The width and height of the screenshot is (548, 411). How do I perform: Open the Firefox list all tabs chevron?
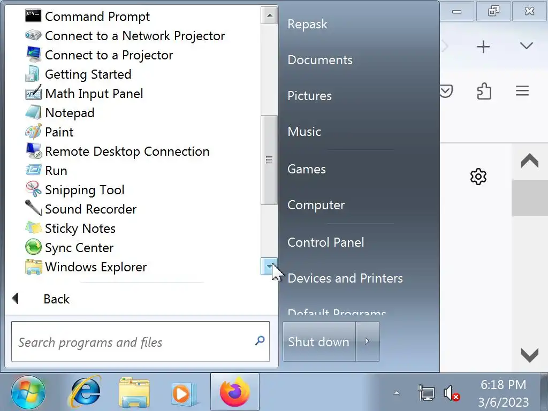pyautogui.click(x=527, y=46)
